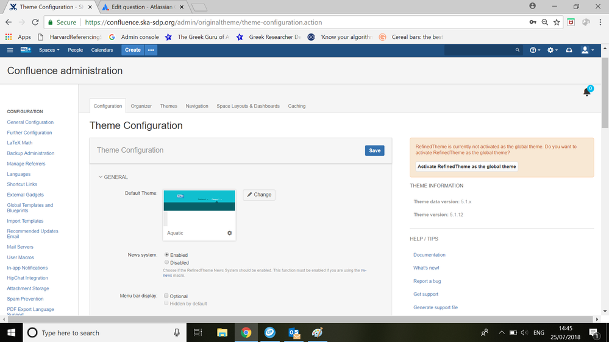The height and width of the screenshot is (342, 609).
Task: Select the Disabled news system radio
Action: (x=166, y=262)
